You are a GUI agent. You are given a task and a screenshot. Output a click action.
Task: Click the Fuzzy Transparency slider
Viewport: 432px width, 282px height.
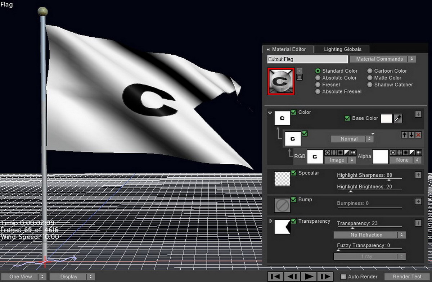pyautogui.click(x=369, y=249)
